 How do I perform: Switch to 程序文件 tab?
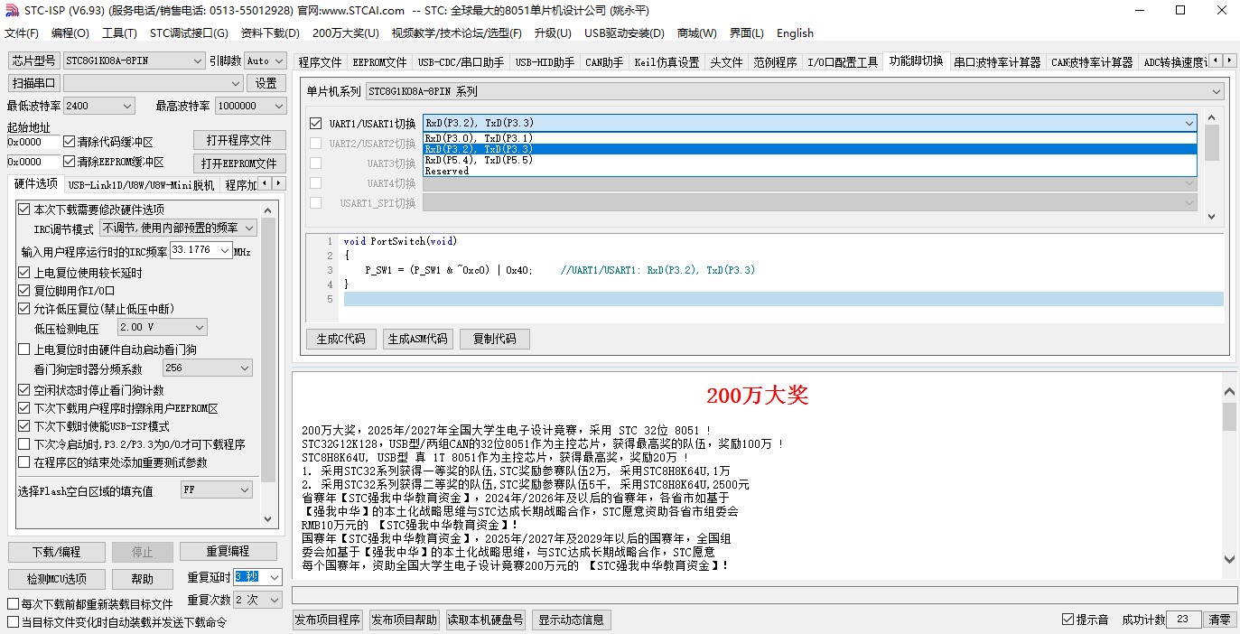click(321, 62)
